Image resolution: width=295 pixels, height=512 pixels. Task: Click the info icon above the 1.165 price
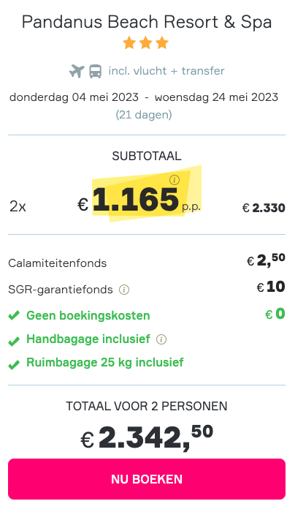point(175,180)
